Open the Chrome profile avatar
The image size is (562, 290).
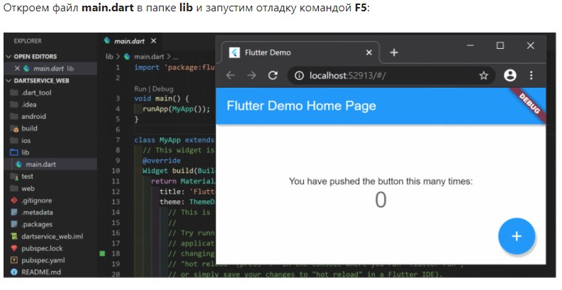click(x=510, y=75)
